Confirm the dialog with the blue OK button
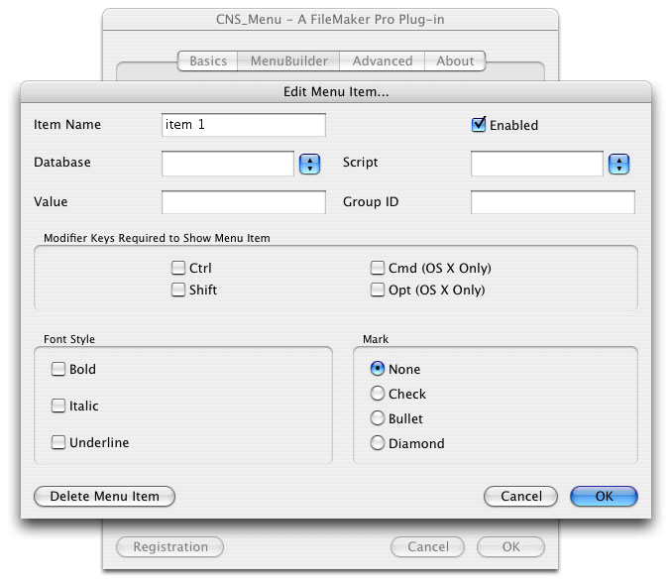Image resolution: width=671 pixels, height=582 pixels. [x=604, y=496]
